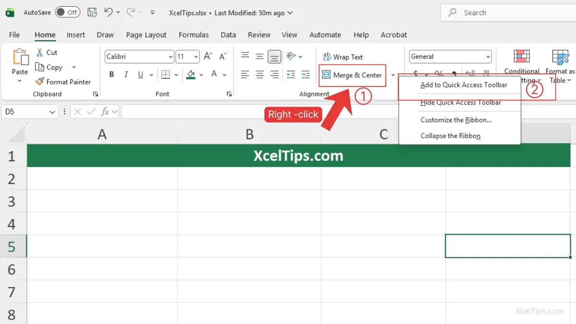
Task: Choose Add to Quick Access Toolbar
Action: tap(464, 84)
